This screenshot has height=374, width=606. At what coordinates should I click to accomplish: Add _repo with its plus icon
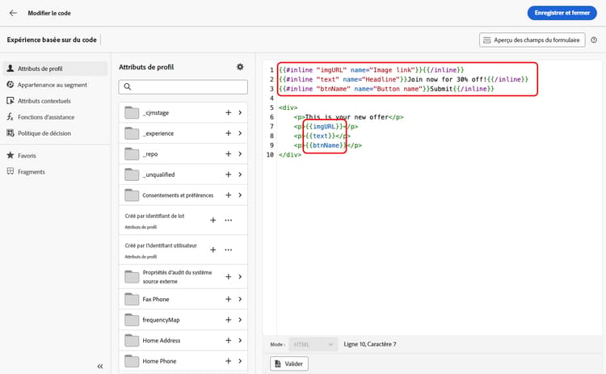tap(229, 153)
